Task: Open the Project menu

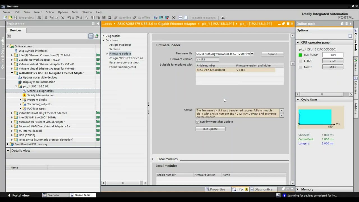Action: click(x=7, y=12)
